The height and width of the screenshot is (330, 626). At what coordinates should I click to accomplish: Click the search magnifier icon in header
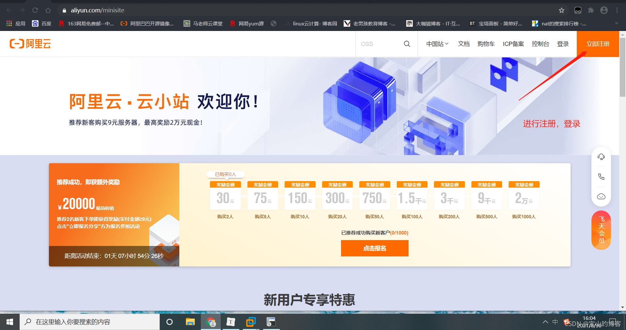407,44
